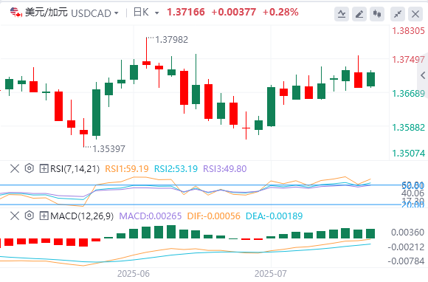Click the percent change +0.28%
This screenshot has width=428, height=282.
(x=280, y=12)
